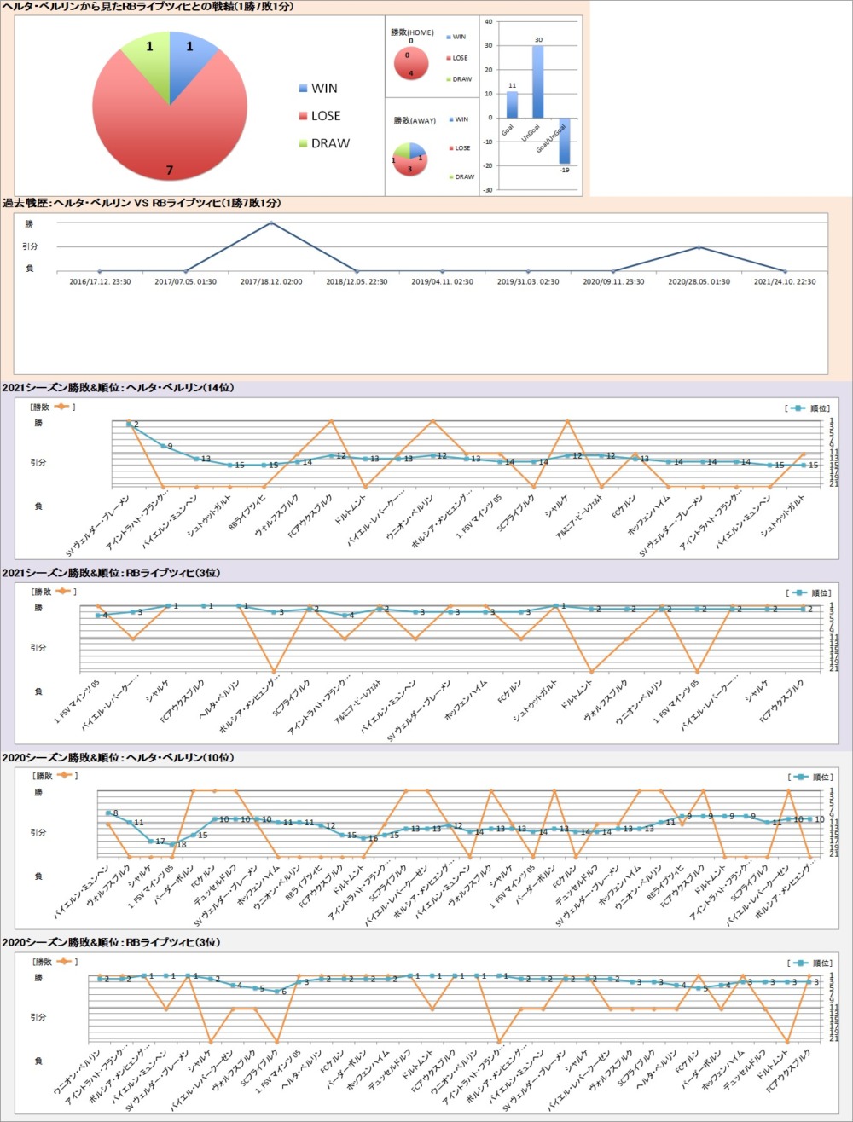This screenshot has height=1122, width=853.
Task: Click the 順位 legend in the 2021 Leipzig season chart
Action: tap(807, 593)
